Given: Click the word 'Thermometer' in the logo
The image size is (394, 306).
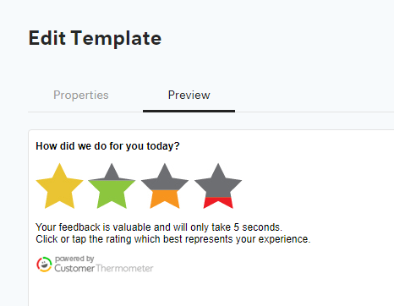Looking at the screenshot, I should tap(124, 268).
